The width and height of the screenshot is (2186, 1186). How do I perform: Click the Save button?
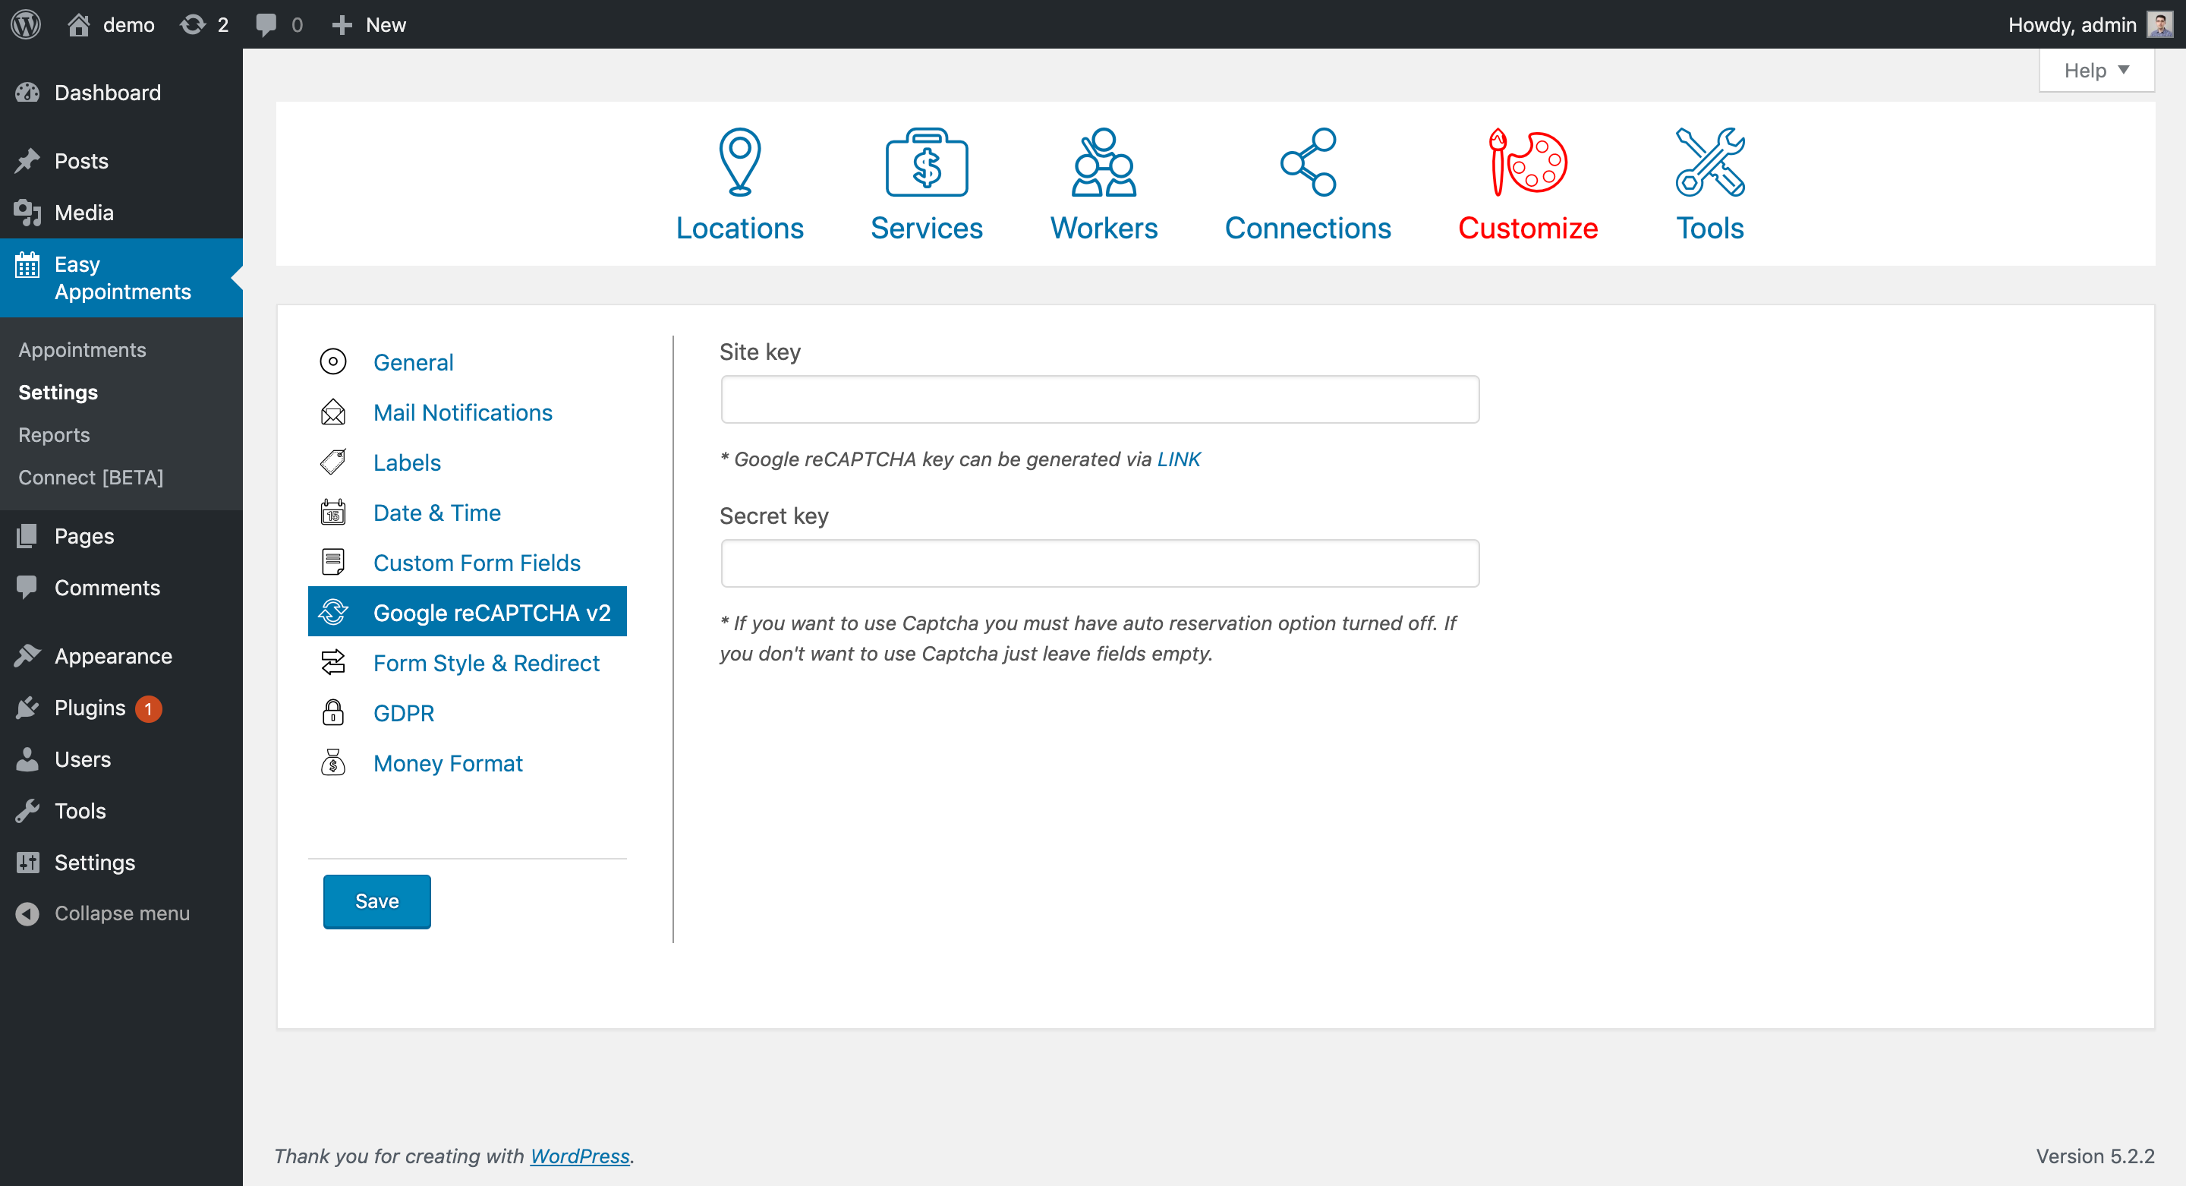pos(376,901)
